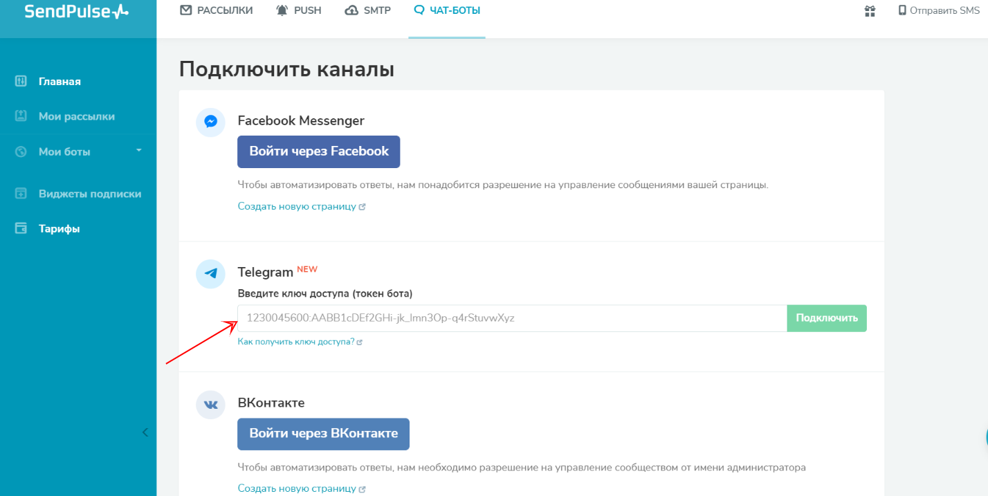988x496 pixels.
Task: Click the green Подключить button
Action: pos(826,318)
